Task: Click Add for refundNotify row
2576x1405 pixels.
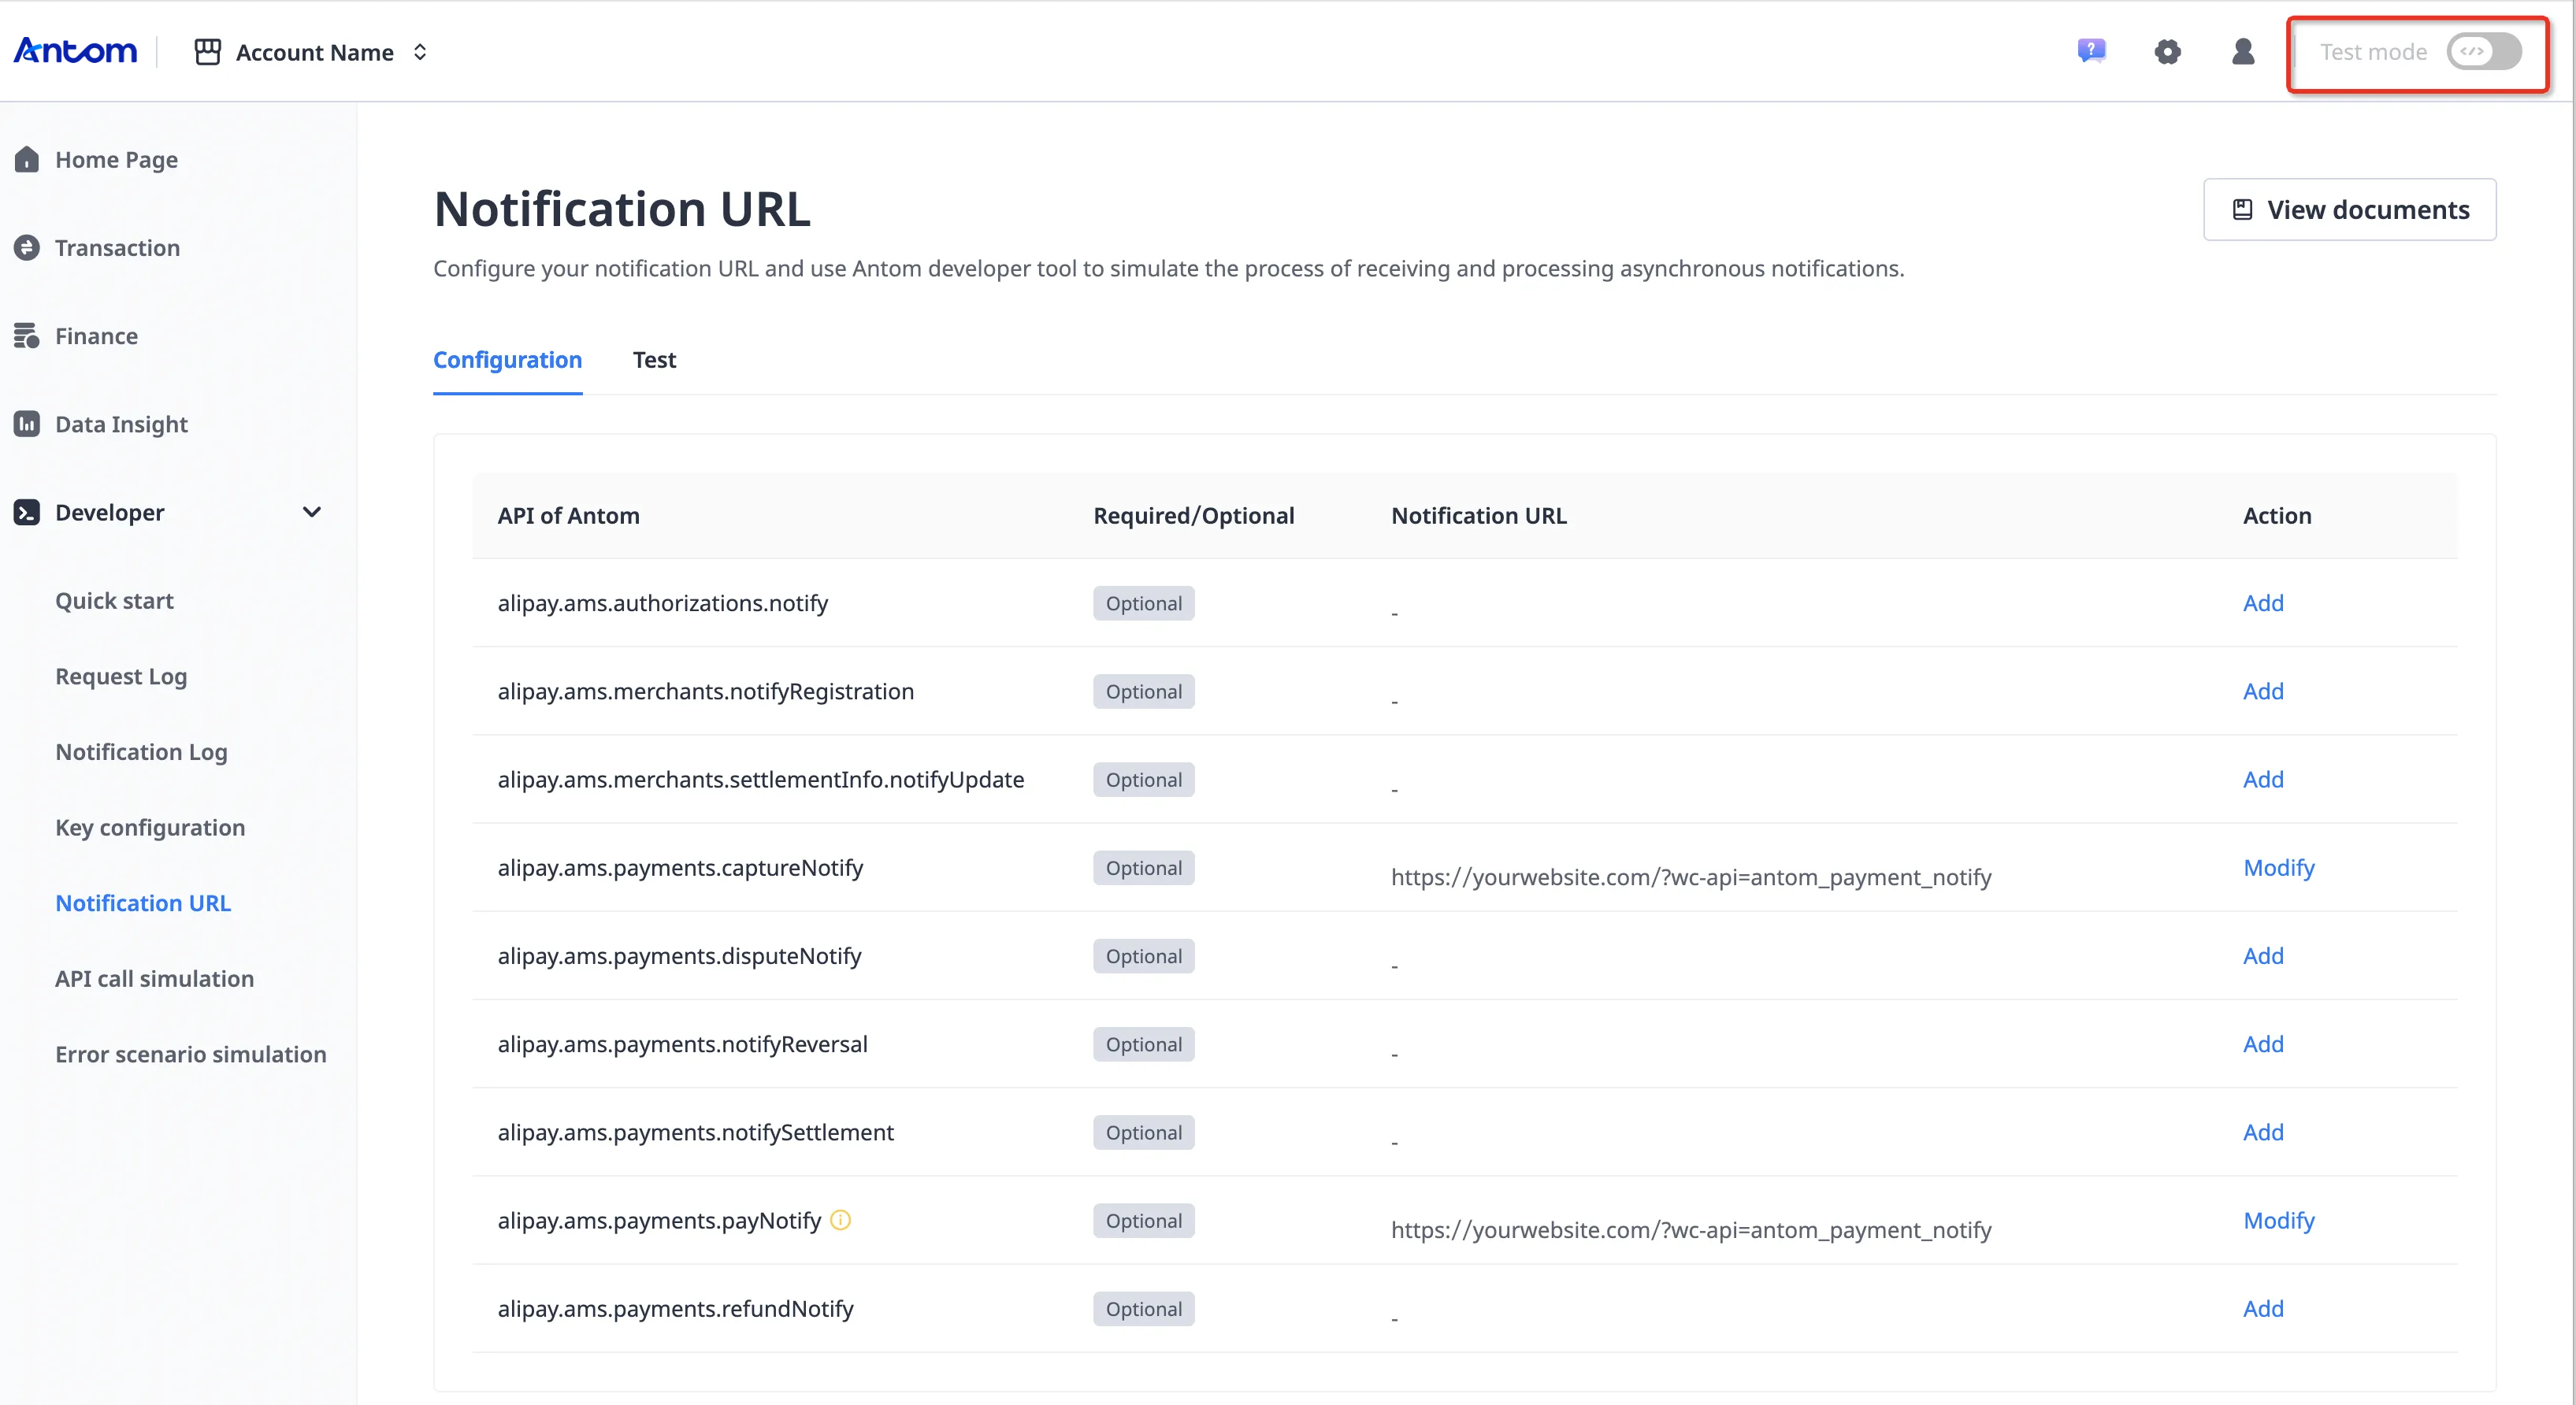Action: 2263,1308
